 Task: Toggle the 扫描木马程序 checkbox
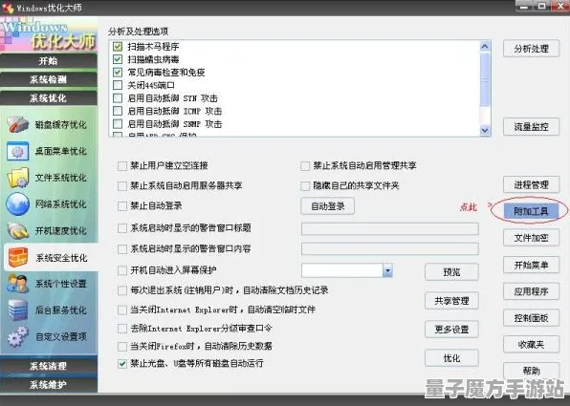pyautogui.click(x=118, y=46)
